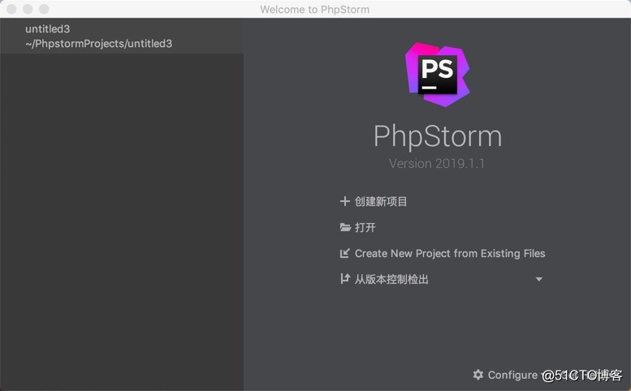The image size is (631, 391).
Task: Click the plus icon beside 创建新项目
Action: coord(345,201)
